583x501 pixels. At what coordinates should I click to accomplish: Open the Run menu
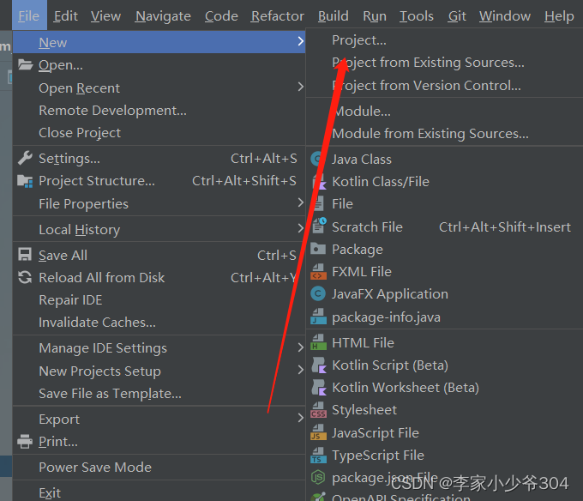pyautogui.click(x=375, y=16)
